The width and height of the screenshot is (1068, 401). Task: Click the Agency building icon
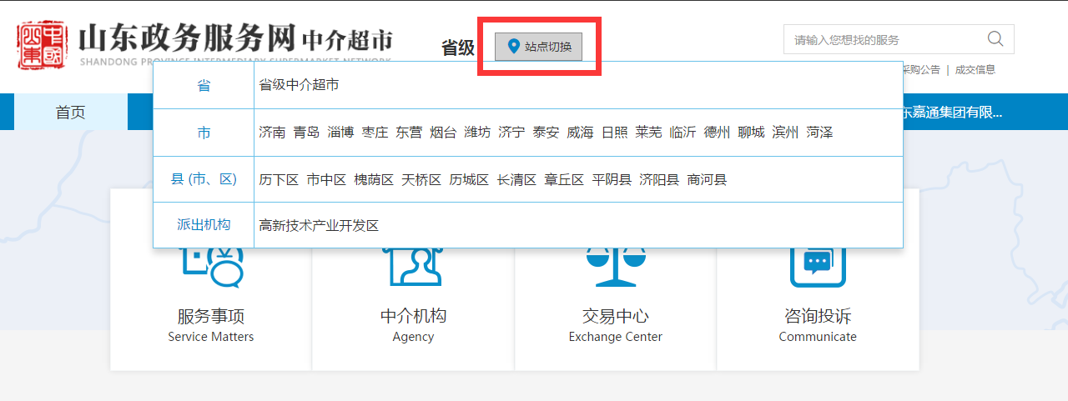[412, 265]
